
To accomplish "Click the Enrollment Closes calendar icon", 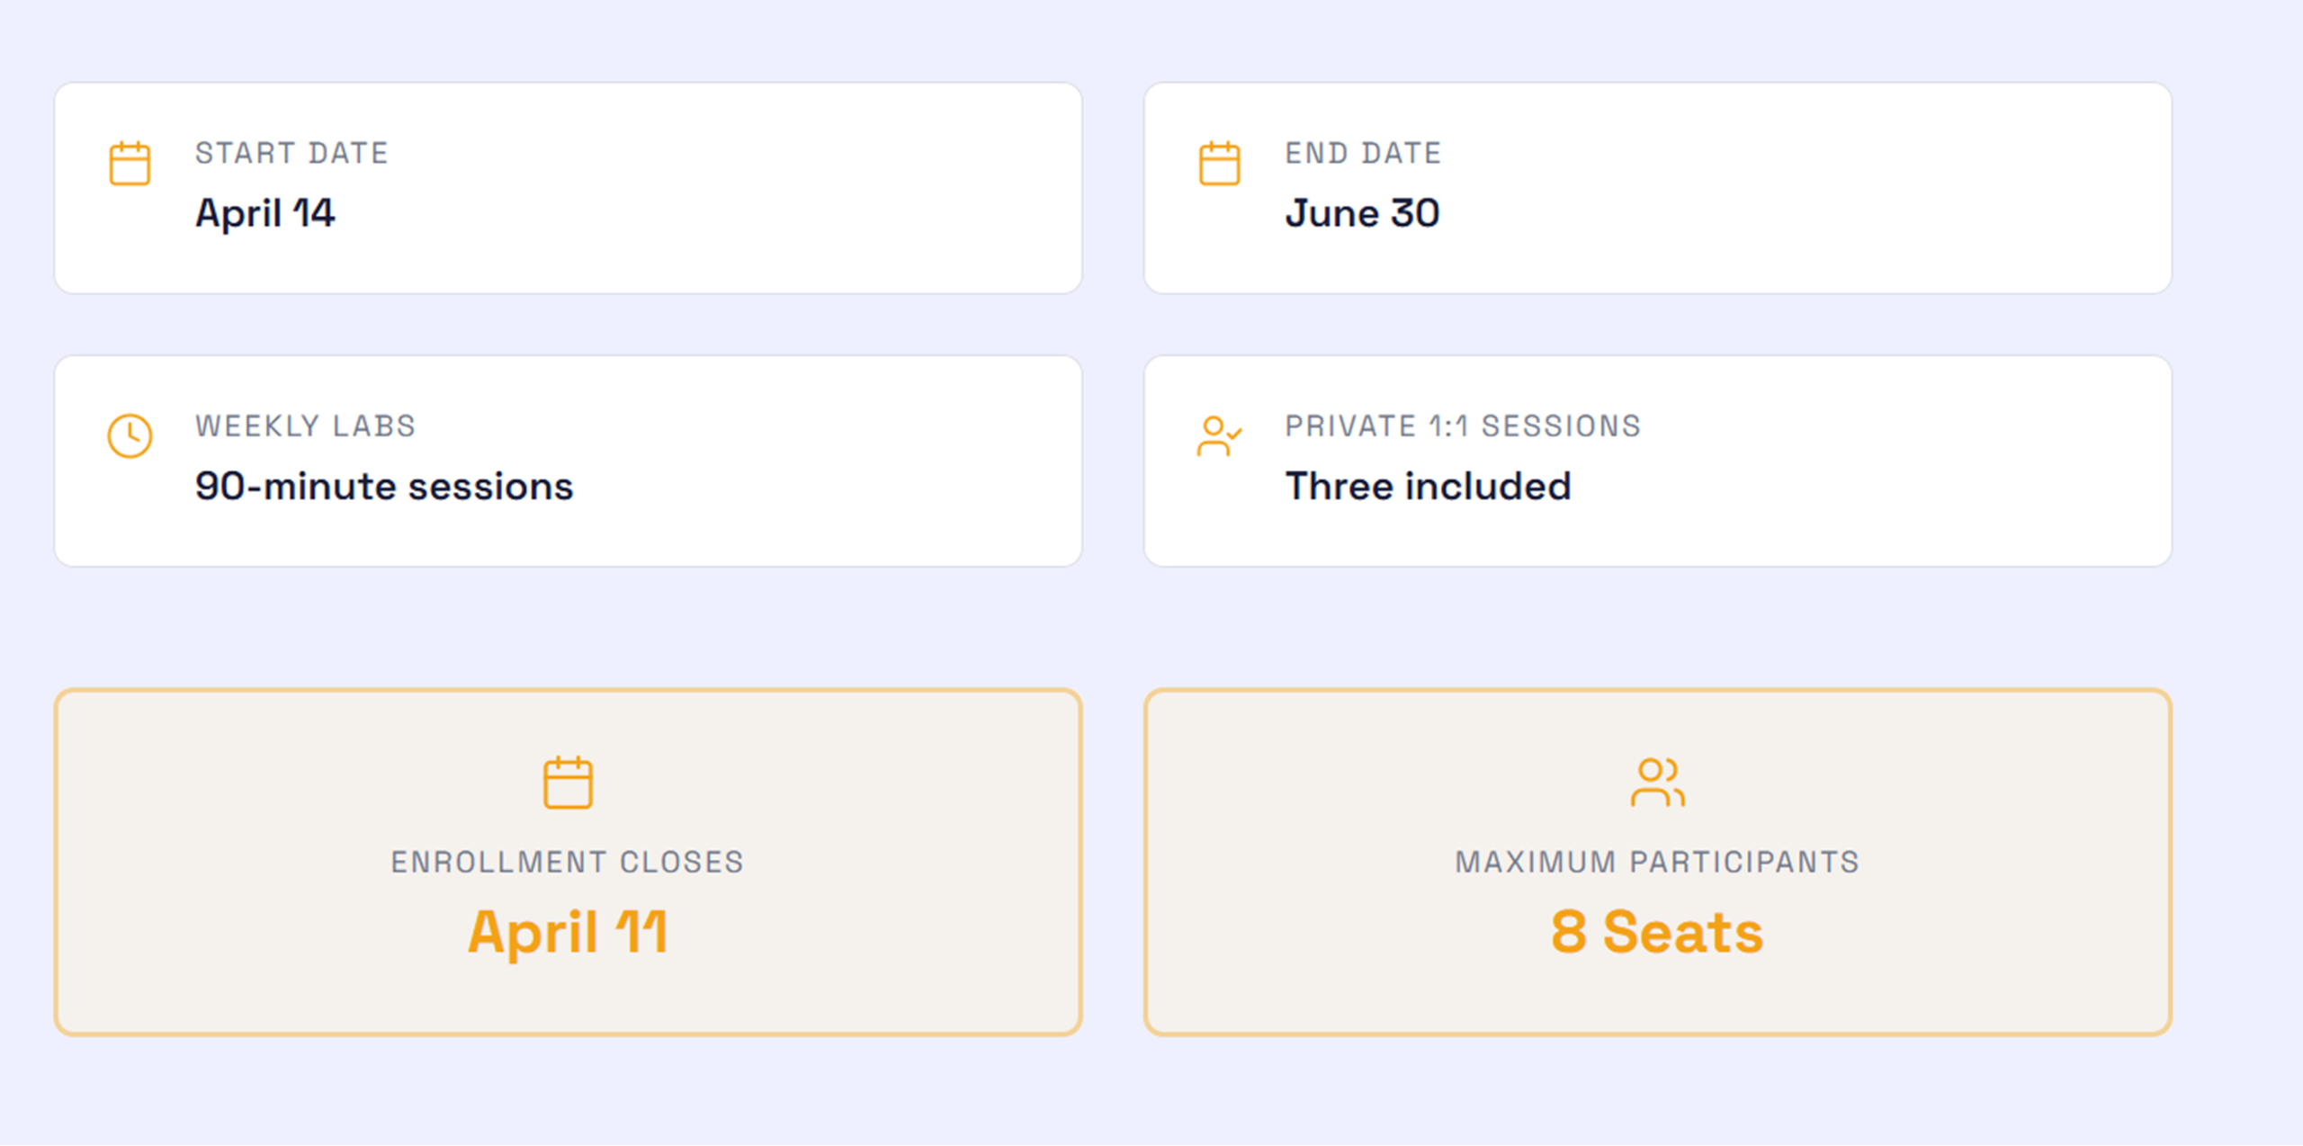I will coord(568,783).
